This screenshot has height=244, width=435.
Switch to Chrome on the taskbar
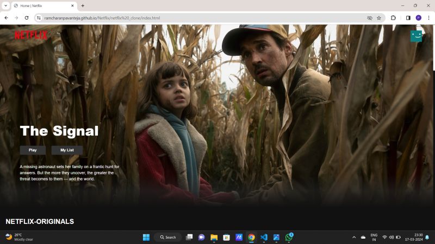click(251, 237)
